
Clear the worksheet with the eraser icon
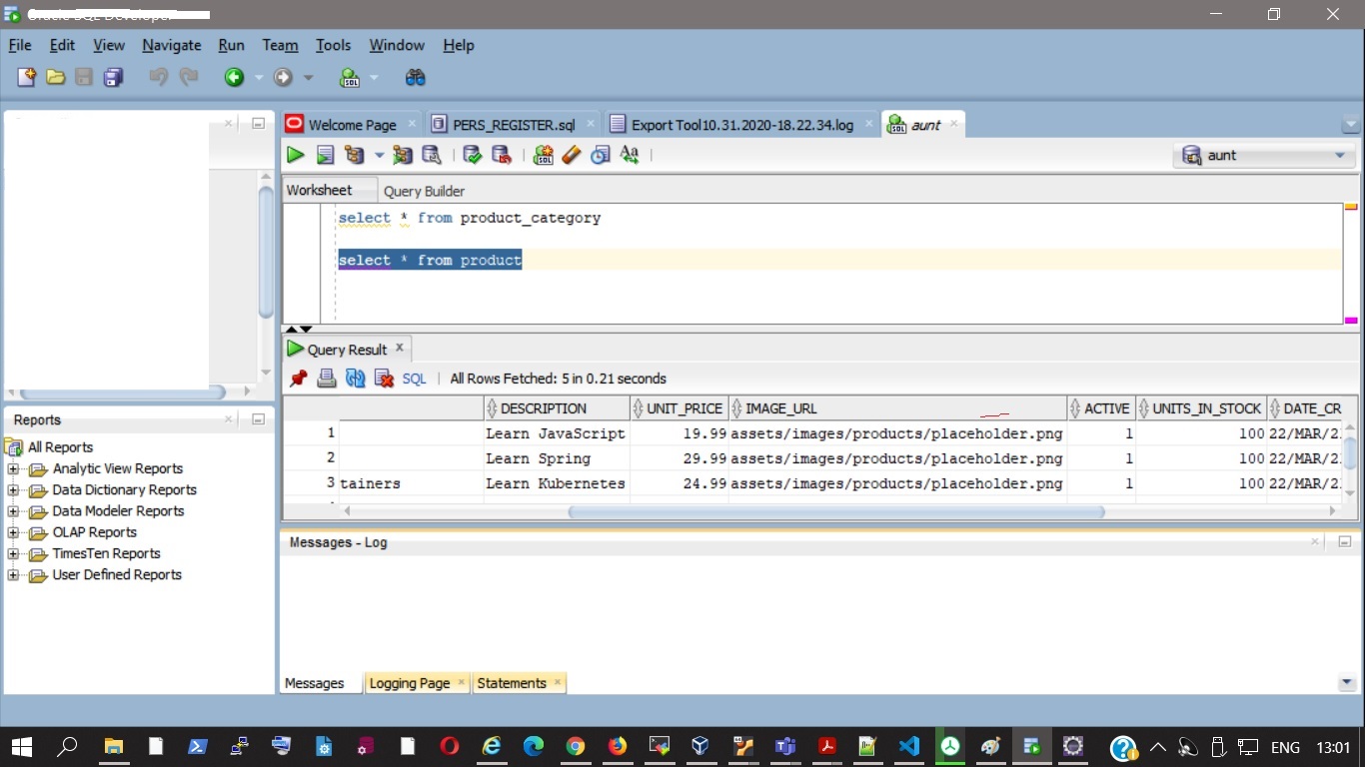[x=572, y=155]
